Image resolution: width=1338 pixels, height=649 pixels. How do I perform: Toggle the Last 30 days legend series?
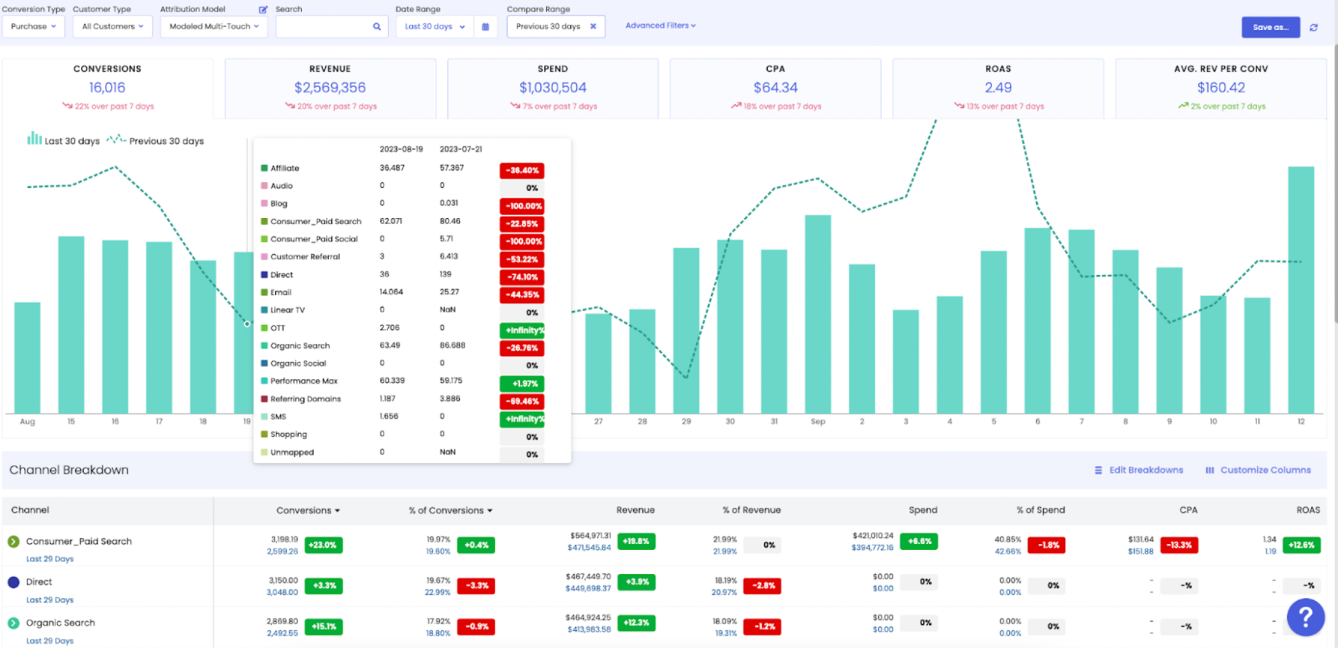(64, 141)
